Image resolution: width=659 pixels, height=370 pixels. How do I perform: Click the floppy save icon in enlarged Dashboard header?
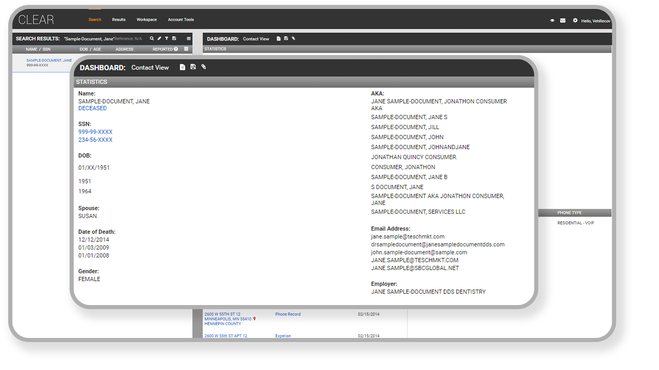point(193,67)
